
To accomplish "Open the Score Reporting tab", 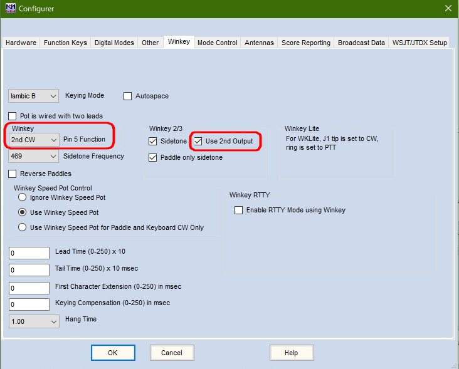I will [306, 43].
